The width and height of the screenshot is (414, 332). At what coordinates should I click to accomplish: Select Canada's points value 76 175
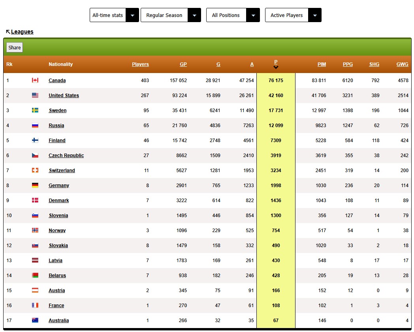276,80
